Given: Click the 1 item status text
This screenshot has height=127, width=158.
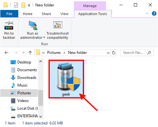Looking at the screenshot, I should [x=10, y=123].
